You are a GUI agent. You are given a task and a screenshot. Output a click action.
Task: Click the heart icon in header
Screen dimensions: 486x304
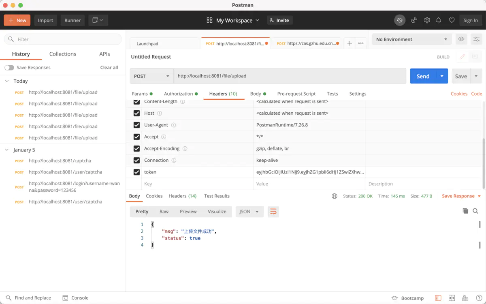[452, 20]
